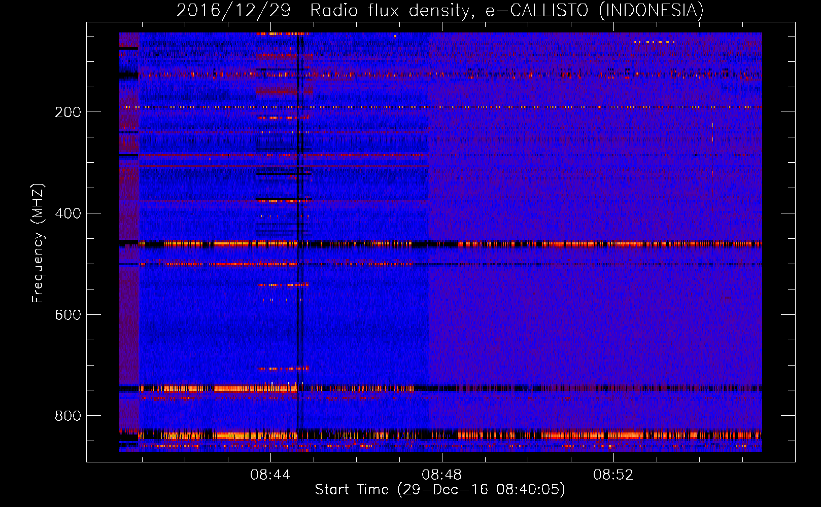The image size is (821, 507).
Task: Click the 'Frequency (MHZ)' axis label
Action: click(38, 243)
